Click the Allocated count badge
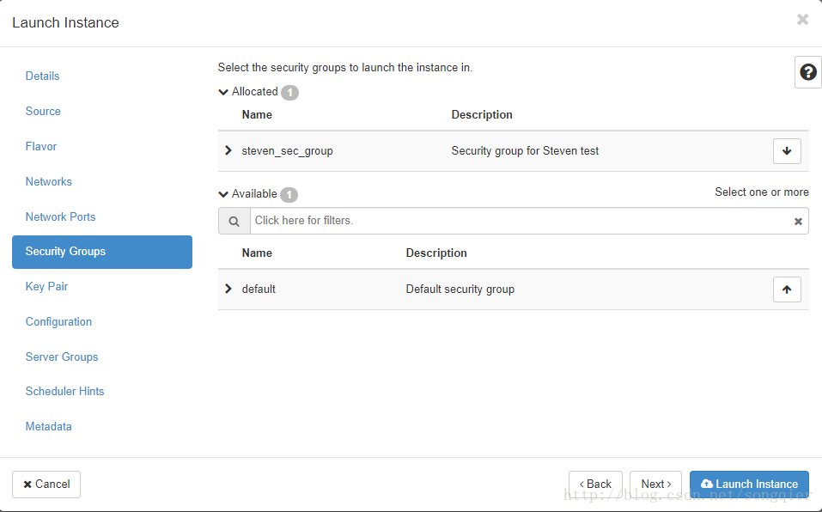822x512 pixels. tap(290, 93)
